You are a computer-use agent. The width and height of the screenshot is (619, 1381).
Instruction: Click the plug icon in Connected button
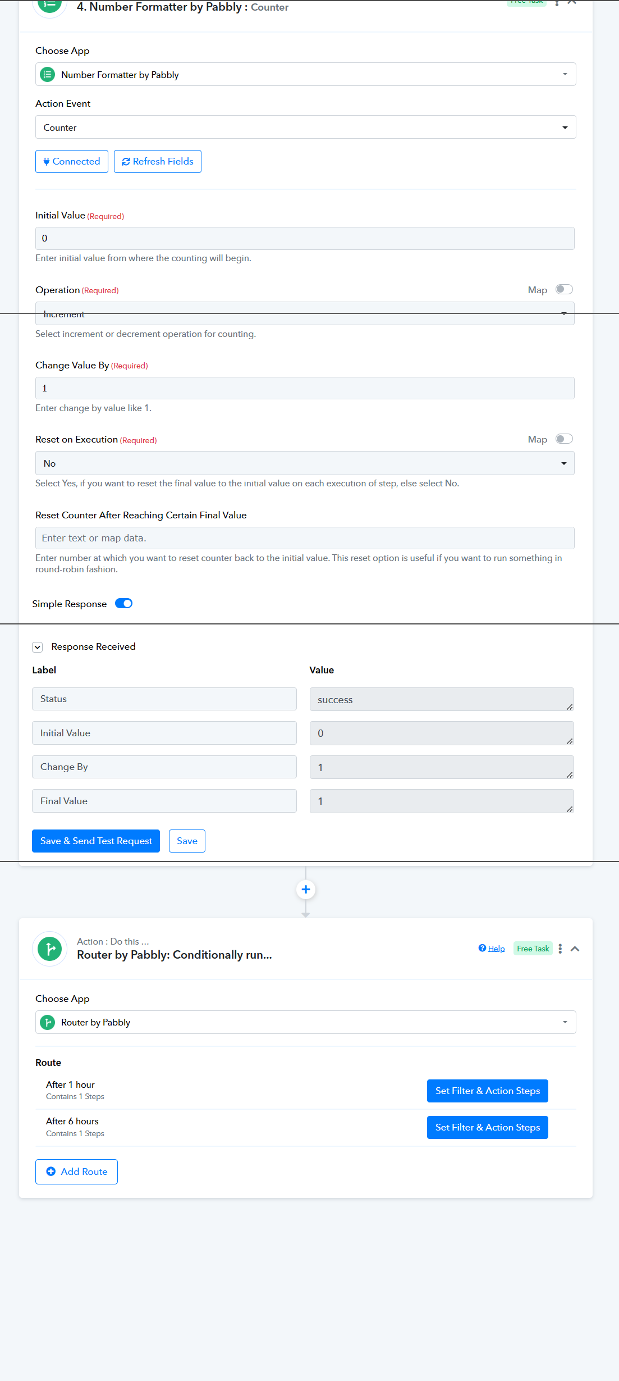[x=47, y=162]
